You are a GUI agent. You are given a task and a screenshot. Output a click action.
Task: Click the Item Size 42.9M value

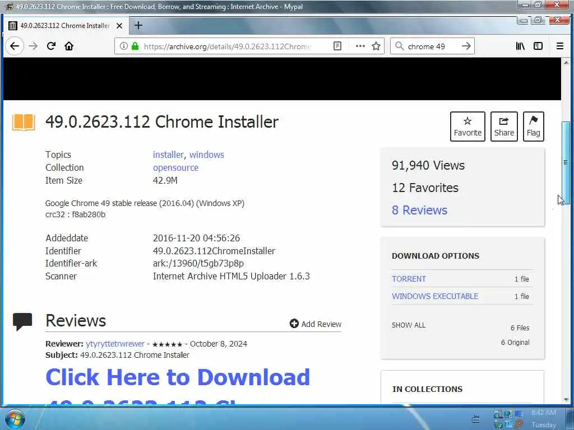165,180
